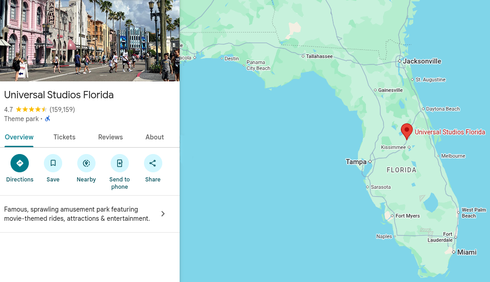
Task: Expand the place description chevron arrow
Action: pos(163,214)
